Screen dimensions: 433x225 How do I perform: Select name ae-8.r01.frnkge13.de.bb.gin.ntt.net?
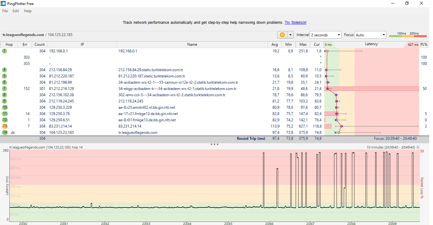tap(147, 120)
